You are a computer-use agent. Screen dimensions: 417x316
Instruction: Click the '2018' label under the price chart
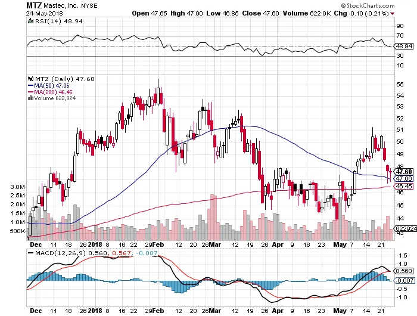95,244
